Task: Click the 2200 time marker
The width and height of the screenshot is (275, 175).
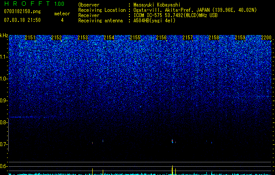Action: (266, 38)
